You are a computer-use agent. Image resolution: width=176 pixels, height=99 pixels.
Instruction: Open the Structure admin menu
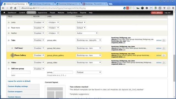31,13
